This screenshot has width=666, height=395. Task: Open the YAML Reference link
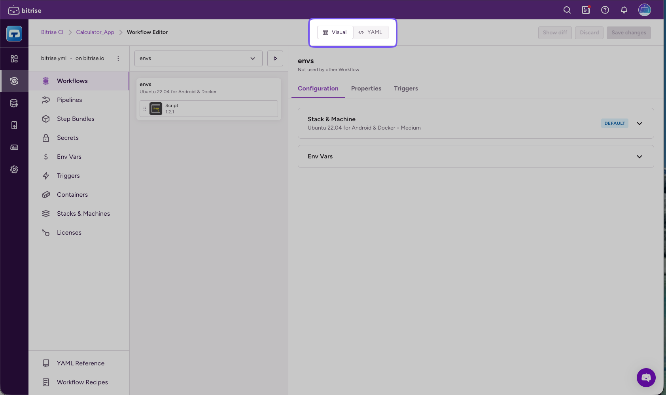79,363
